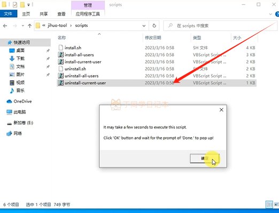Click the uninstall.sh file name
The image size is (279, 213).
point(75,69)
